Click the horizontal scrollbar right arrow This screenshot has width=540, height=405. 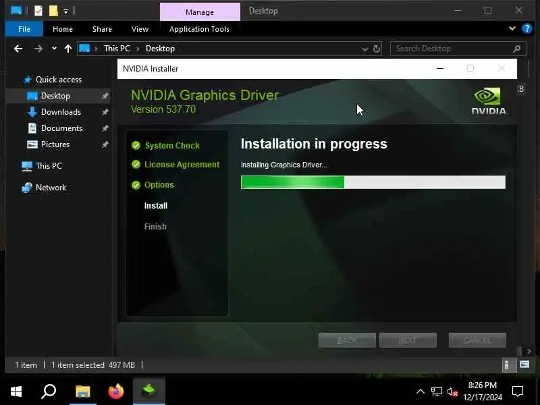pyautogui.click(x=529, y=351)
